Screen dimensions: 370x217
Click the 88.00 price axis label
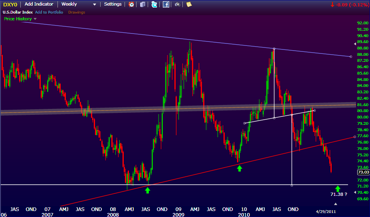coord(363,55)
